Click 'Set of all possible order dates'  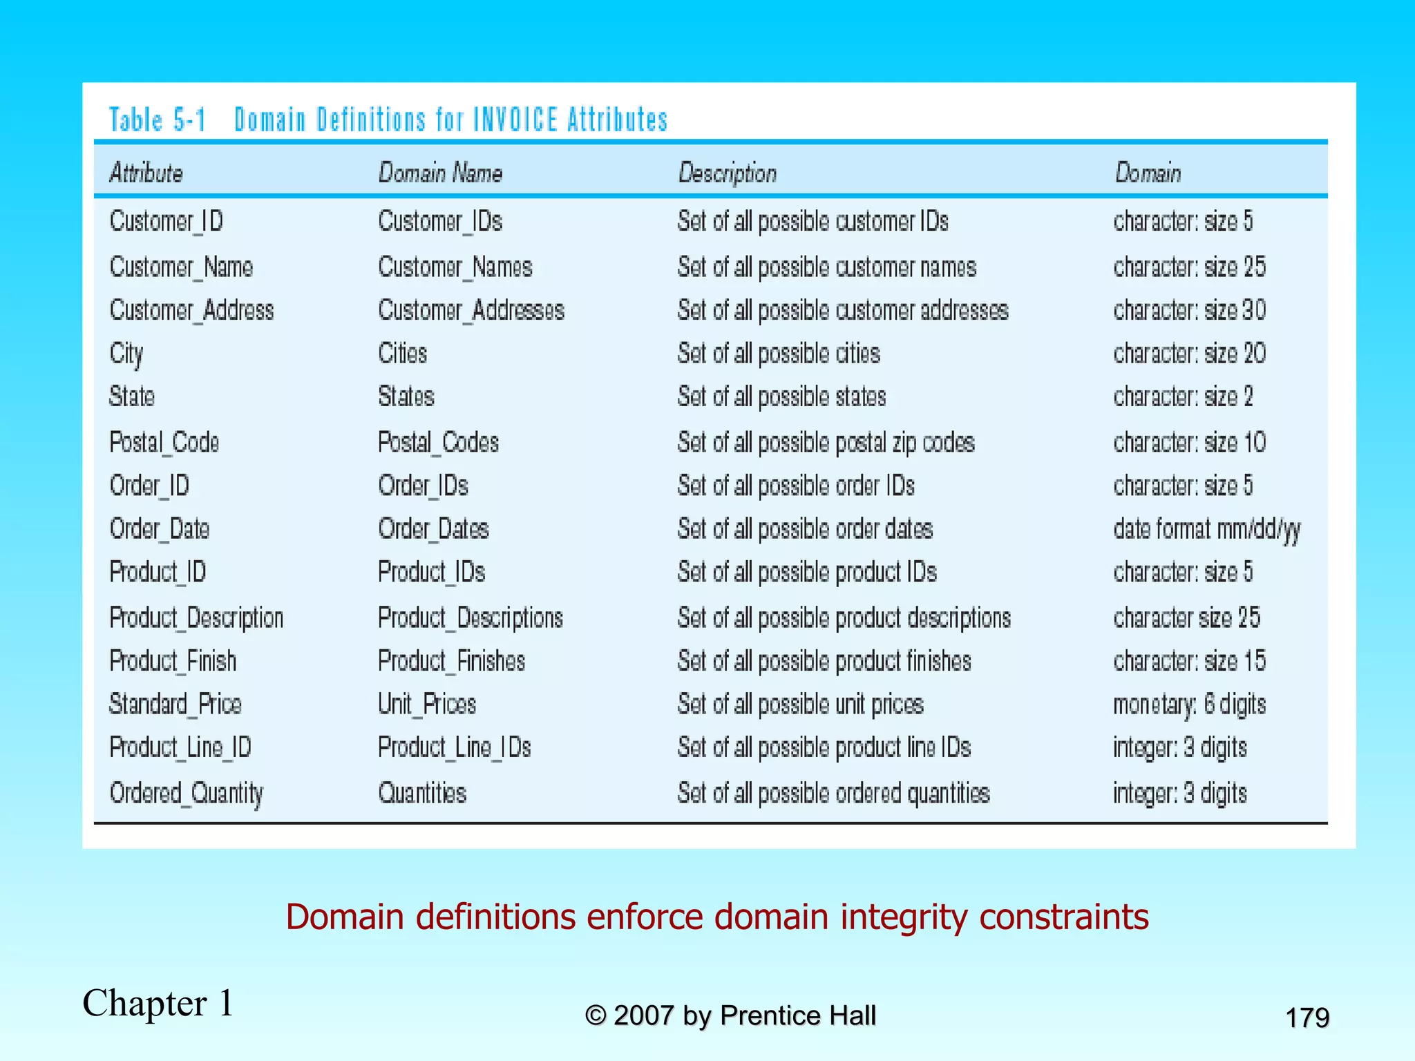pos(805,528)
